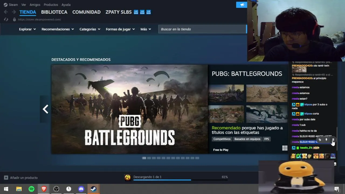345x194 pixels.
Task: Select the last carousel page dot
Action: pos(197,158)
